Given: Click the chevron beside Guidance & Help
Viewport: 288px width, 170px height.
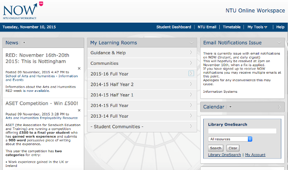Looking at the screenshot, I should (191, 52).
